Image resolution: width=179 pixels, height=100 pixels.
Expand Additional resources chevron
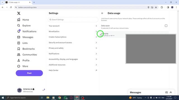96,65
